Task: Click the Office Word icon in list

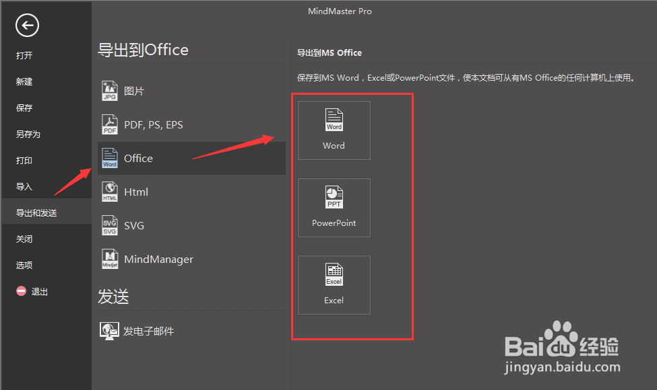Action: tap(110, 158)
